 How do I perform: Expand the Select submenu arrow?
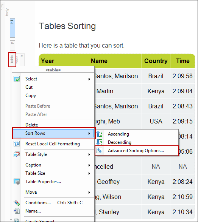point(89,79)
